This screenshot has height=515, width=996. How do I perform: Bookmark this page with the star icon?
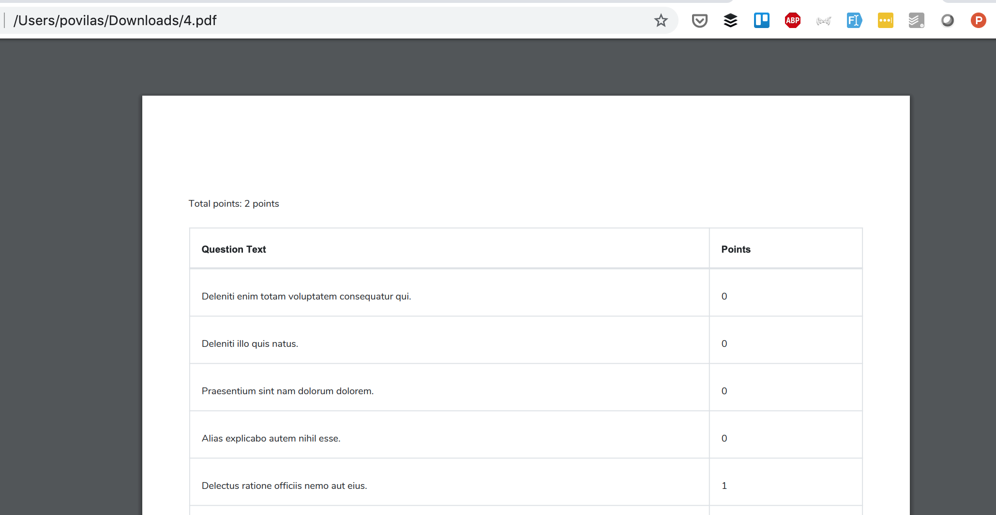coord(661,20)
